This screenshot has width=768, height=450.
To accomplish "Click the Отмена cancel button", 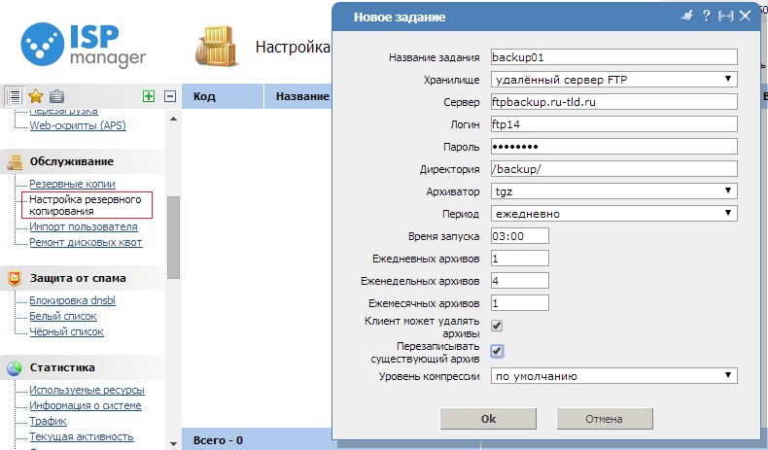I will [x=605, y=419].
